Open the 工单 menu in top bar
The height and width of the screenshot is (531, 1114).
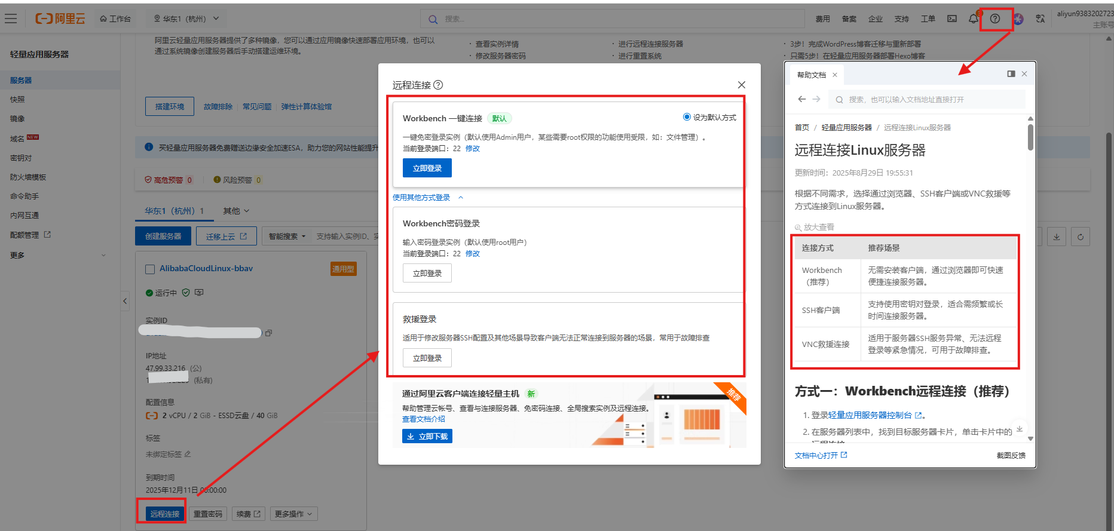928,19
